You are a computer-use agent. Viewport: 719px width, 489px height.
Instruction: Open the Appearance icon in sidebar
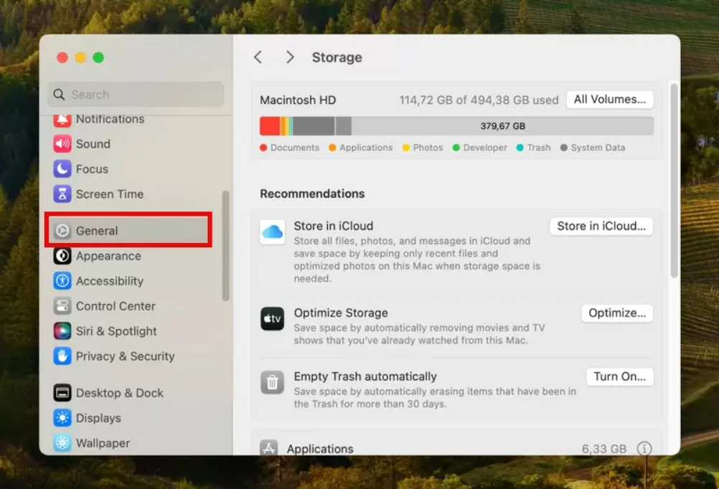coord(62,256)
